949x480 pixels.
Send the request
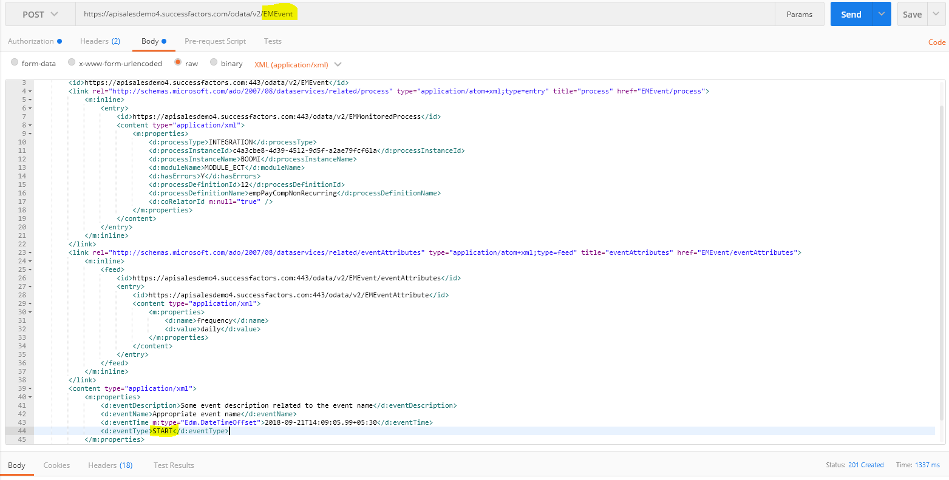pyautogui.click(x=851, y=14)
